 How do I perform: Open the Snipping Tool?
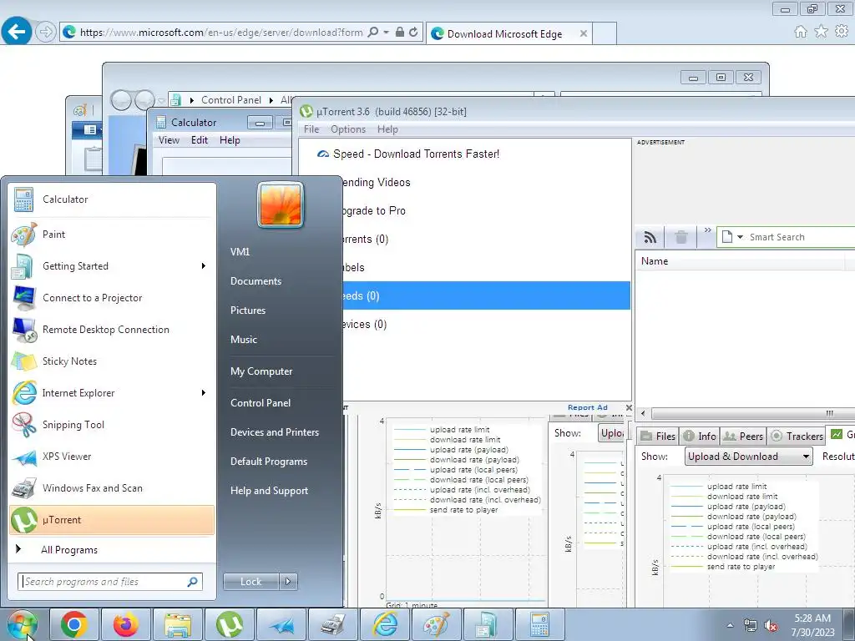112,425
